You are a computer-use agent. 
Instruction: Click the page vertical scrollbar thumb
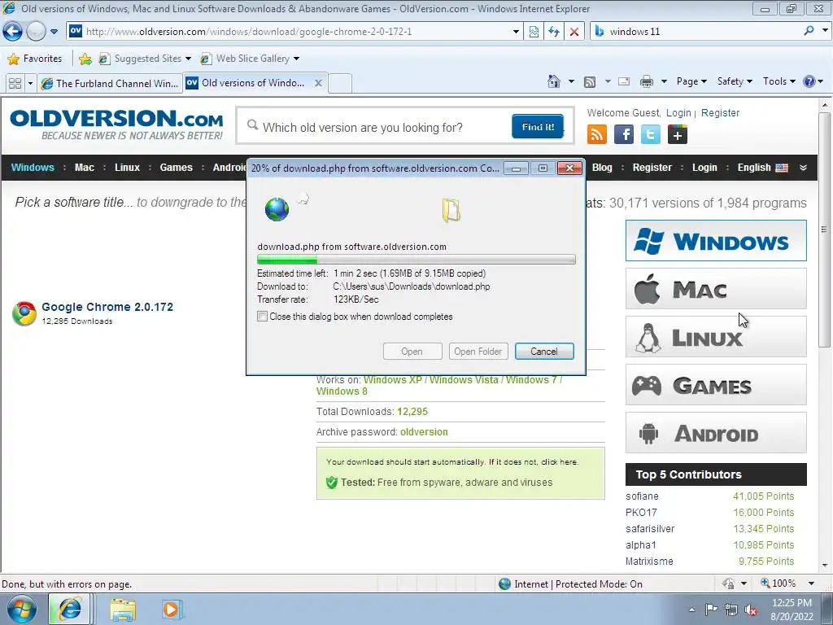coord(824,229)
